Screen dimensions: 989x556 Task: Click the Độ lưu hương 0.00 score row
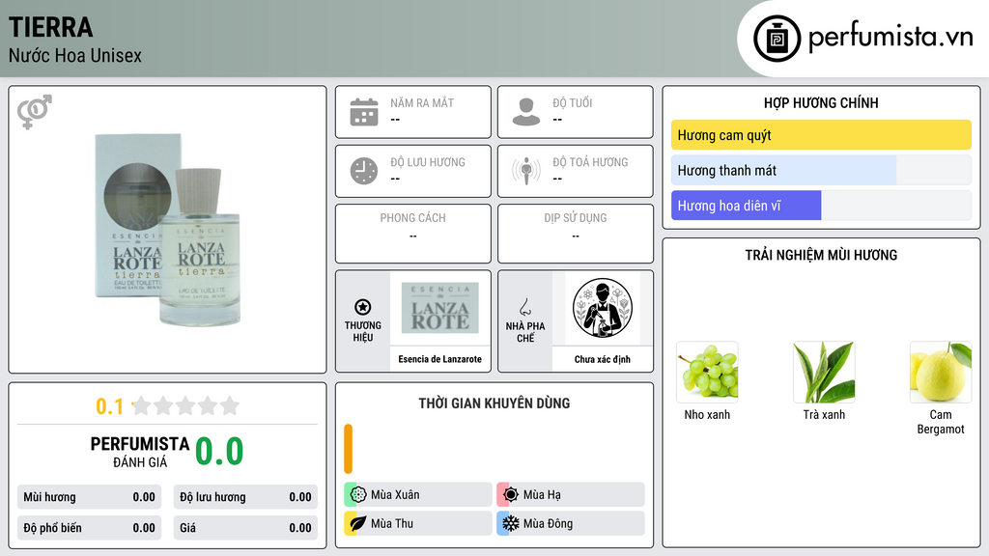click(245, 497)
